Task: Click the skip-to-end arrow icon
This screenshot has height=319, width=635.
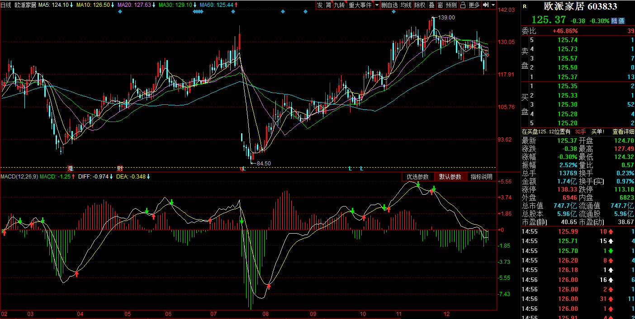Action: point(485,5)
